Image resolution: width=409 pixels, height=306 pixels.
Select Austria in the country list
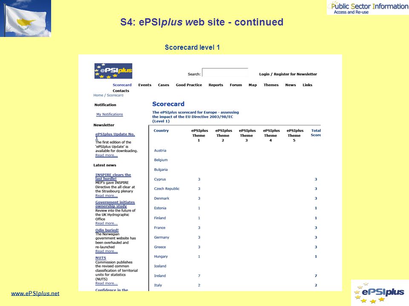pyautogui.click(x=160, y=150)
